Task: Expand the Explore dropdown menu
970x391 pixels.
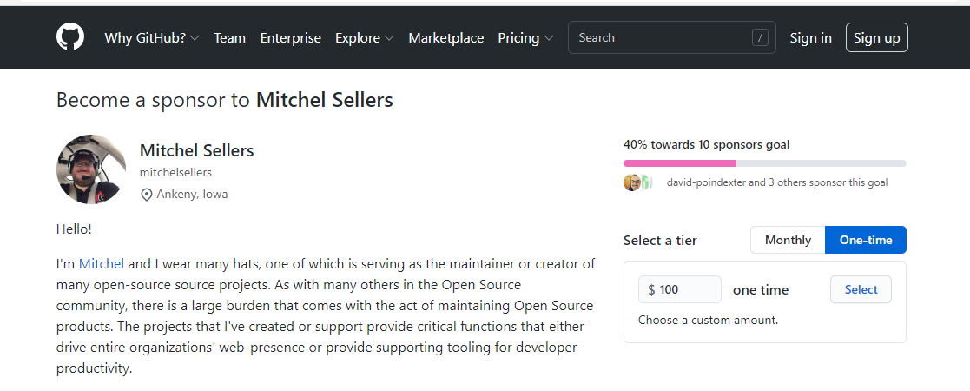Action: click(x=365, y=37)
